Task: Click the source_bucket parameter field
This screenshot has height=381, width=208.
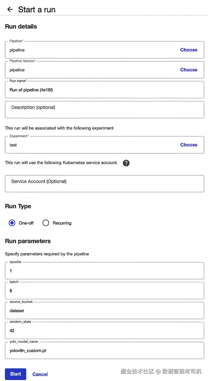Action: pos(105,311)
